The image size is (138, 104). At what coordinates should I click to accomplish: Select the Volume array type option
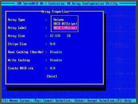coord(59,20)
